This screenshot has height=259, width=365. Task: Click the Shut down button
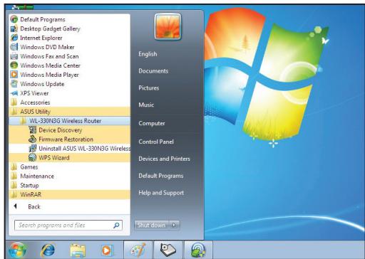click(x=152, y=225)
